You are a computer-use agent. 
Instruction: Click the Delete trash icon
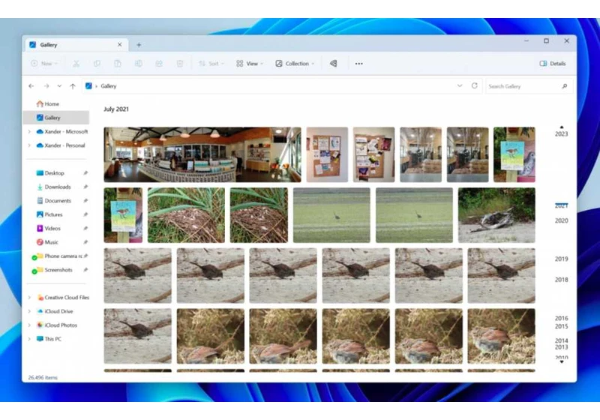coord(180,64)
